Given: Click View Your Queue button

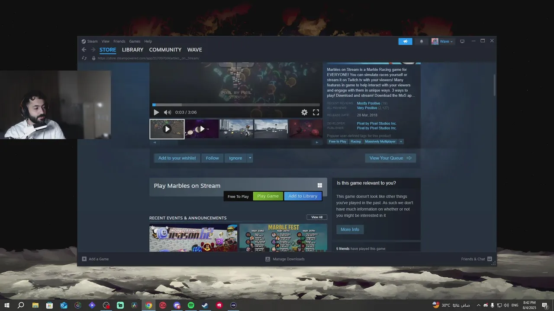Looking at the screenshot, I should pos(390,158).
